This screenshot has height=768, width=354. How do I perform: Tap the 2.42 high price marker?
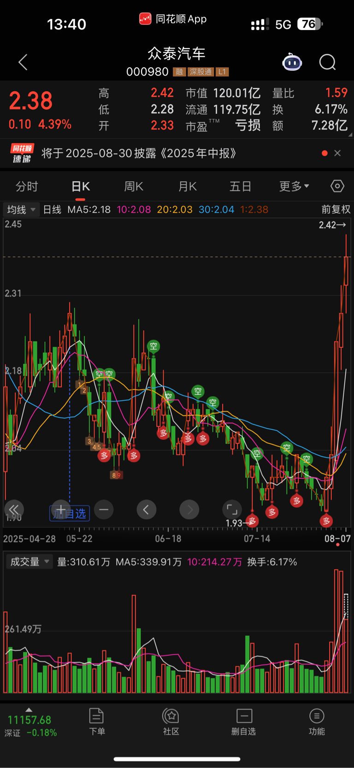(x=332, y=225)
